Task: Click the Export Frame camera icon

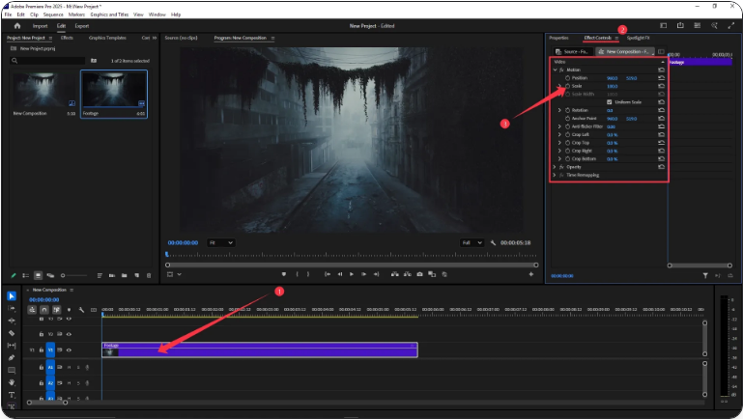Action: 418,274
